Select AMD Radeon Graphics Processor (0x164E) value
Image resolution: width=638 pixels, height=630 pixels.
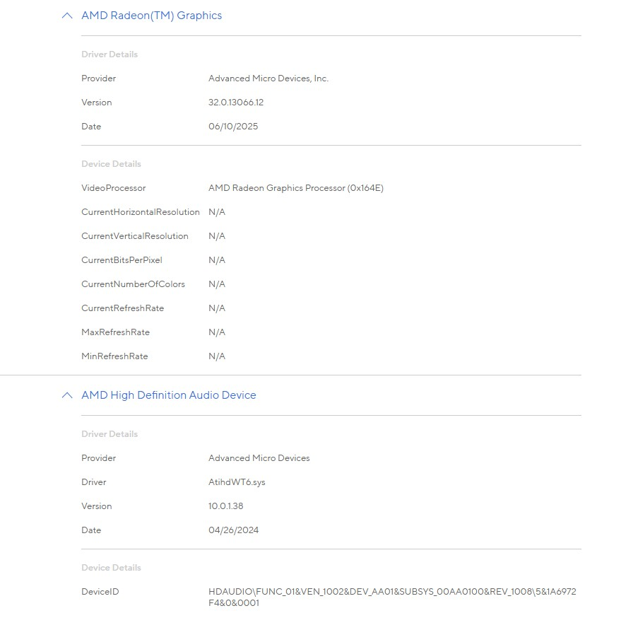tap(296, 188)
